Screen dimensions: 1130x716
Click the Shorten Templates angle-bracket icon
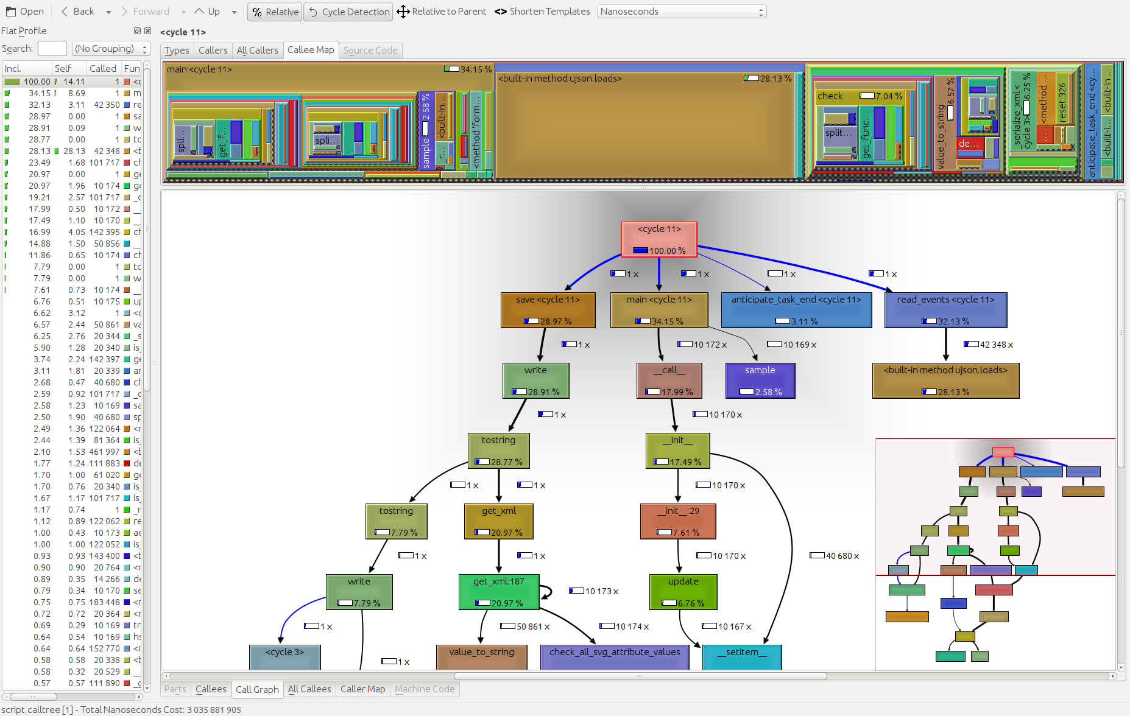point(501,12)
